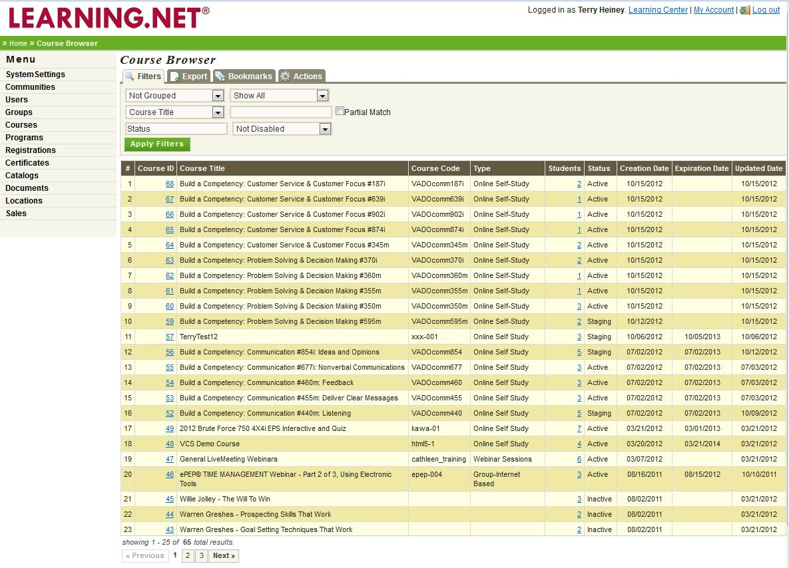Click the green breadcrumb arrow before Home
Screen dimensions: 789x568
pos(5,43)
